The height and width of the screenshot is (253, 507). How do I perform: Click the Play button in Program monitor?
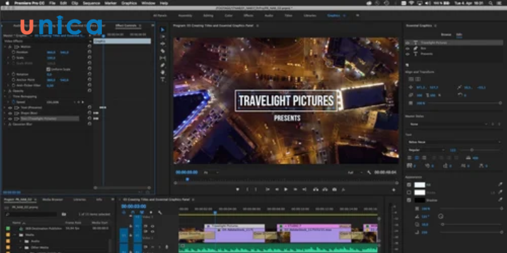[x=285, y=189]
